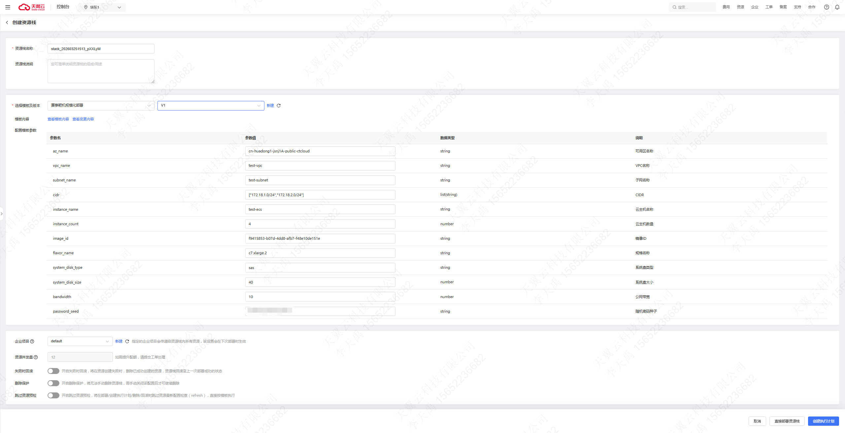845x433 pixels.
Task: Open the help question mark icon
Action: tap(826, 7)
